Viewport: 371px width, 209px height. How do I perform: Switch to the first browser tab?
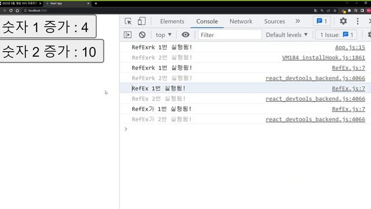pyautogui.click(x=21, y=3)
